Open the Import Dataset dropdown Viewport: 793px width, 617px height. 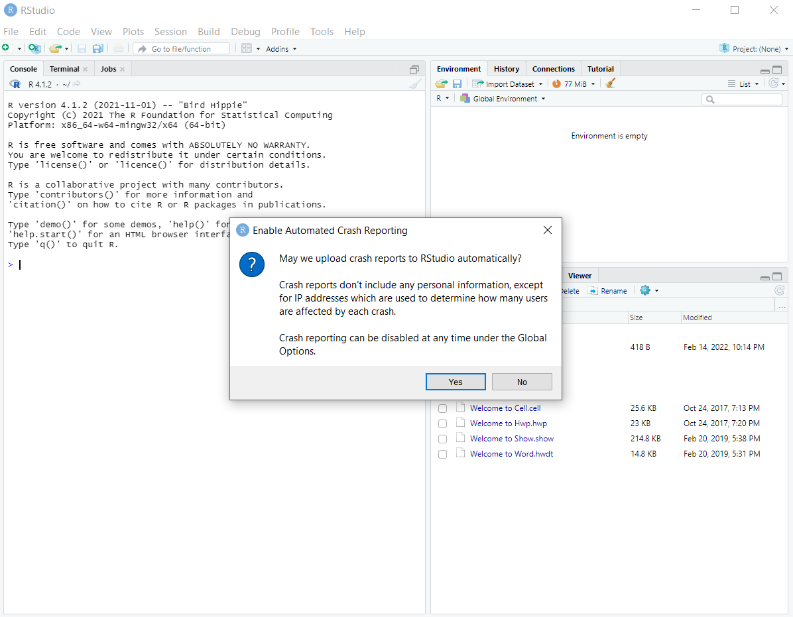(507, 84)
